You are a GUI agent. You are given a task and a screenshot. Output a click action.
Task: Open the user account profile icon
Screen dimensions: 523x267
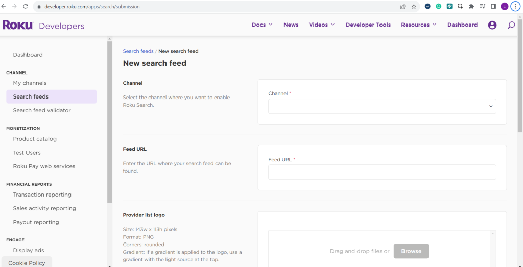pos(492,25)
